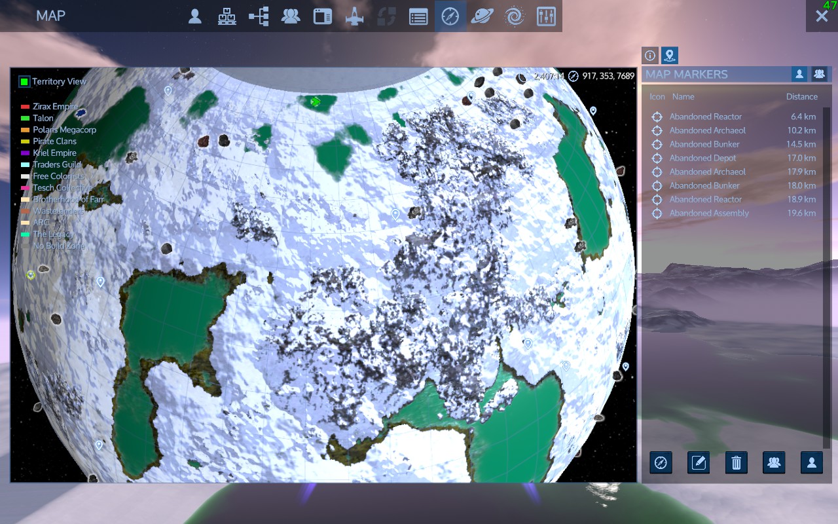Screen dimensions: 838x524
Task: Select the Abandoned Assembly marker row
Action: [733, 213]
